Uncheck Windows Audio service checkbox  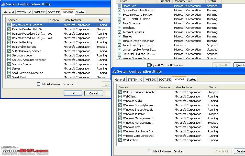120,101
